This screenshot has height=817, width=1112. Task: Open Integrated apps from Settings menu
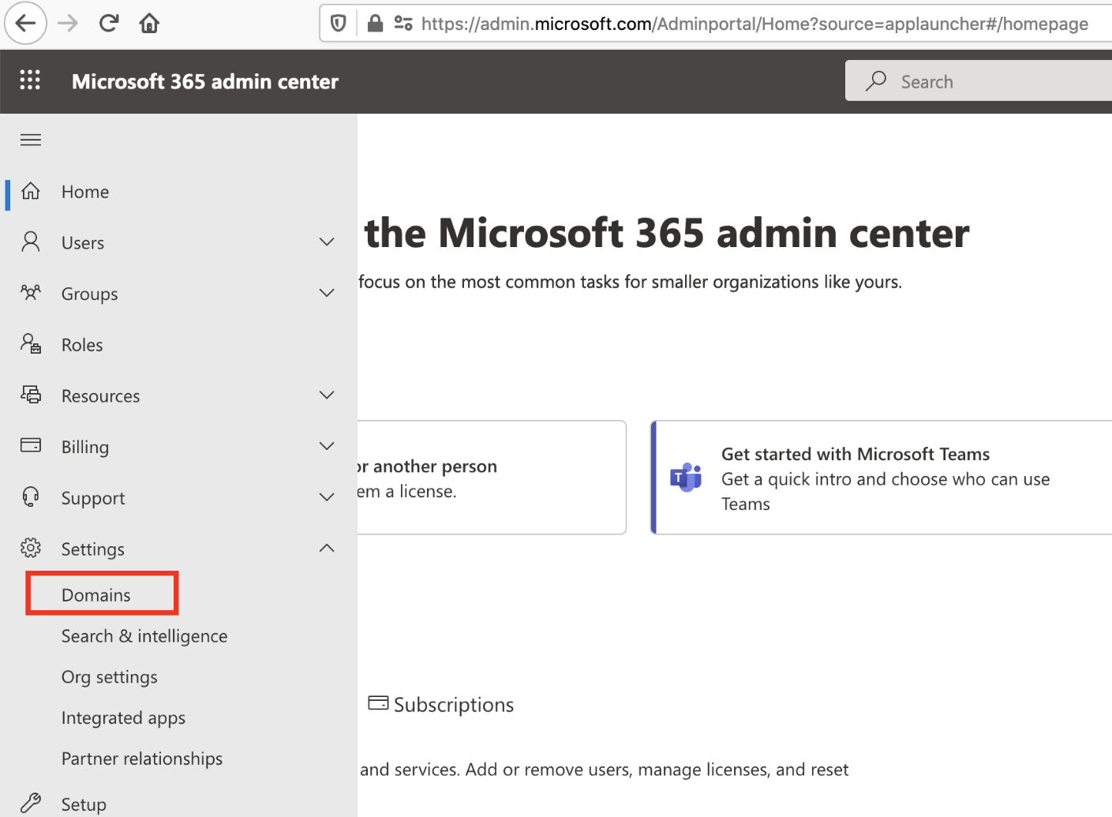click(123, 718)
